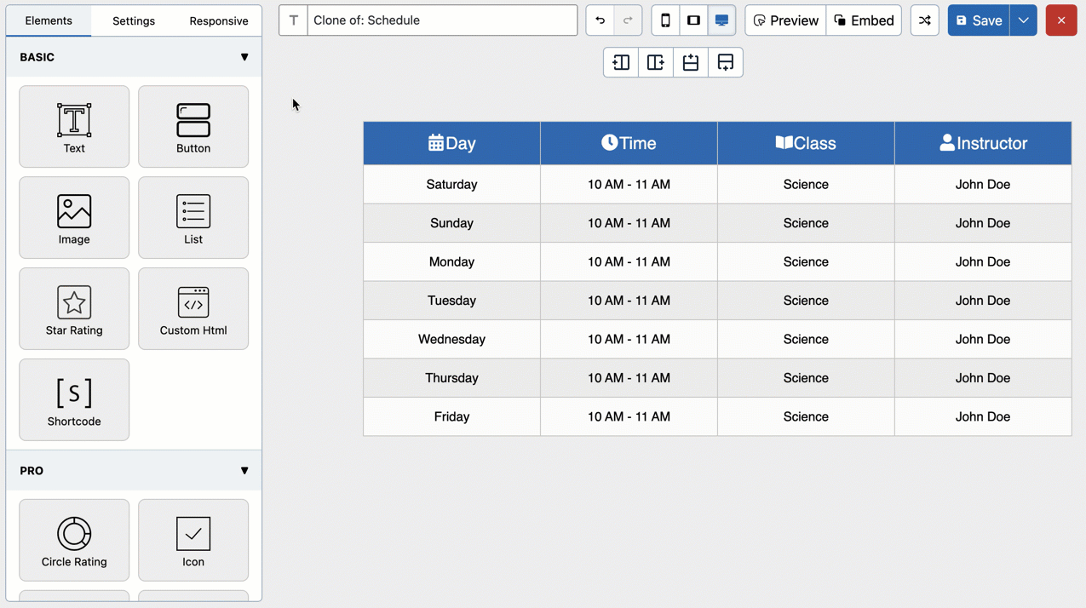Switch to tablet view

[693, 20]
